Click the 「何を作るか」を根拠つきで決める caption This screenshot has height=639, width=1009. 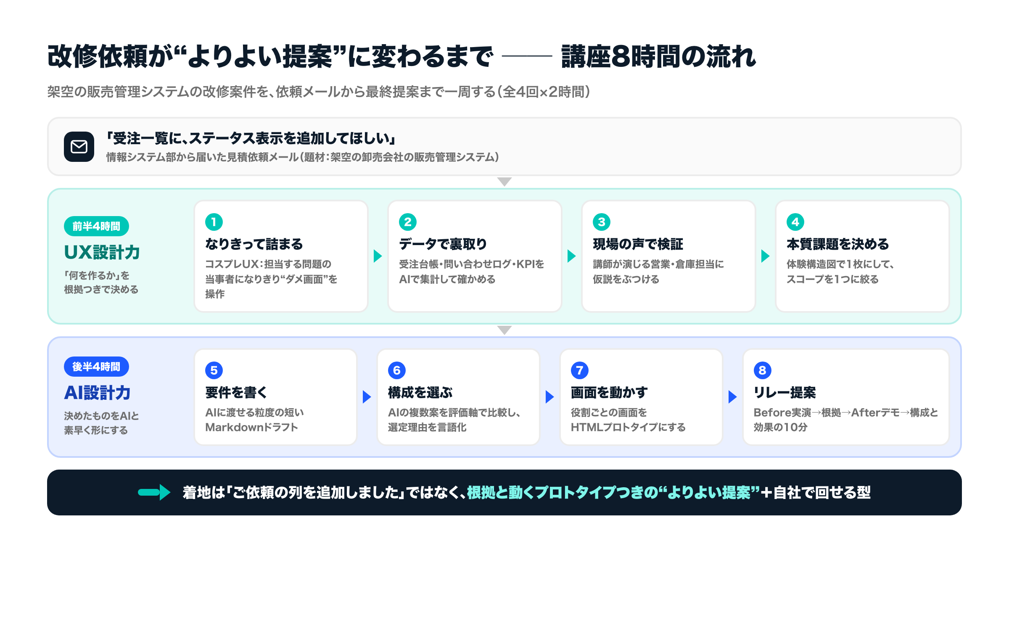click(x=101, y=283)
